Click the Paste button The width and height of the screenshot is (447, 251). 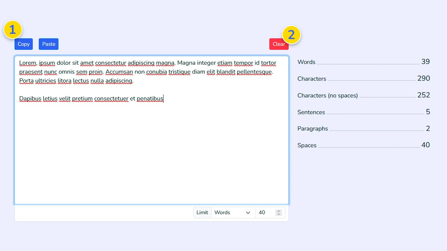(x=48, y=44)
